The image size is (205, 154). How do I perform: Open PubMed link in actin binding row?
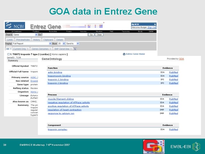173,72
